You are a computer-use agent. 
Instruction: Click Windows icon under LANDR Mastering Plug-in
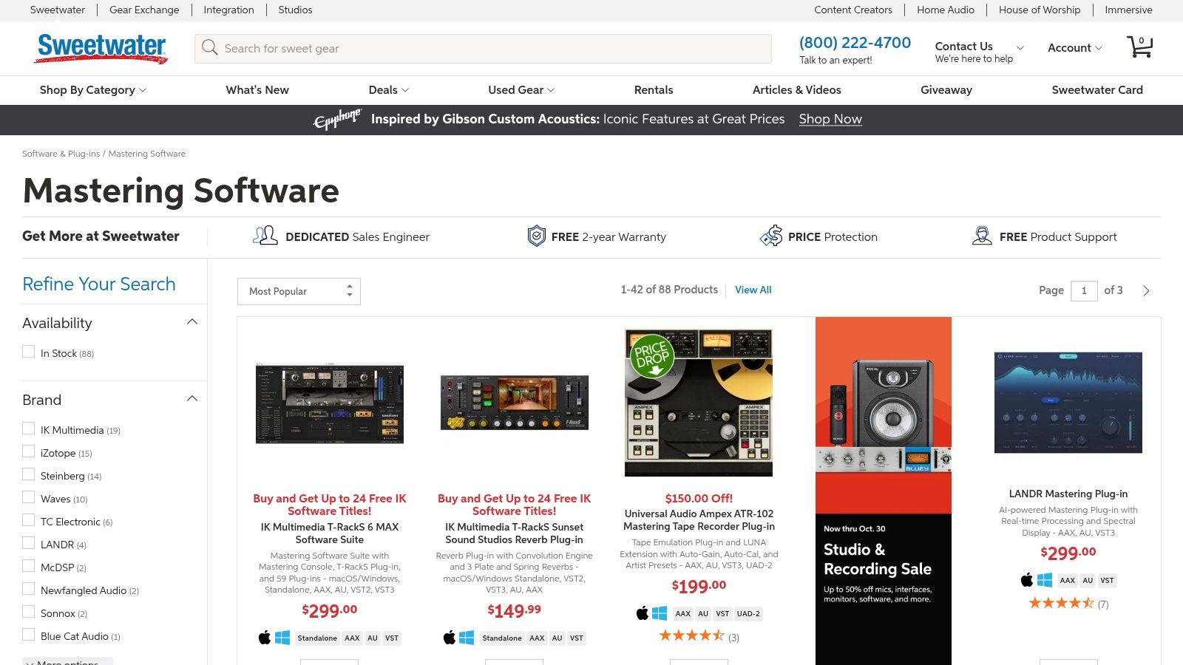[1045, 580]
